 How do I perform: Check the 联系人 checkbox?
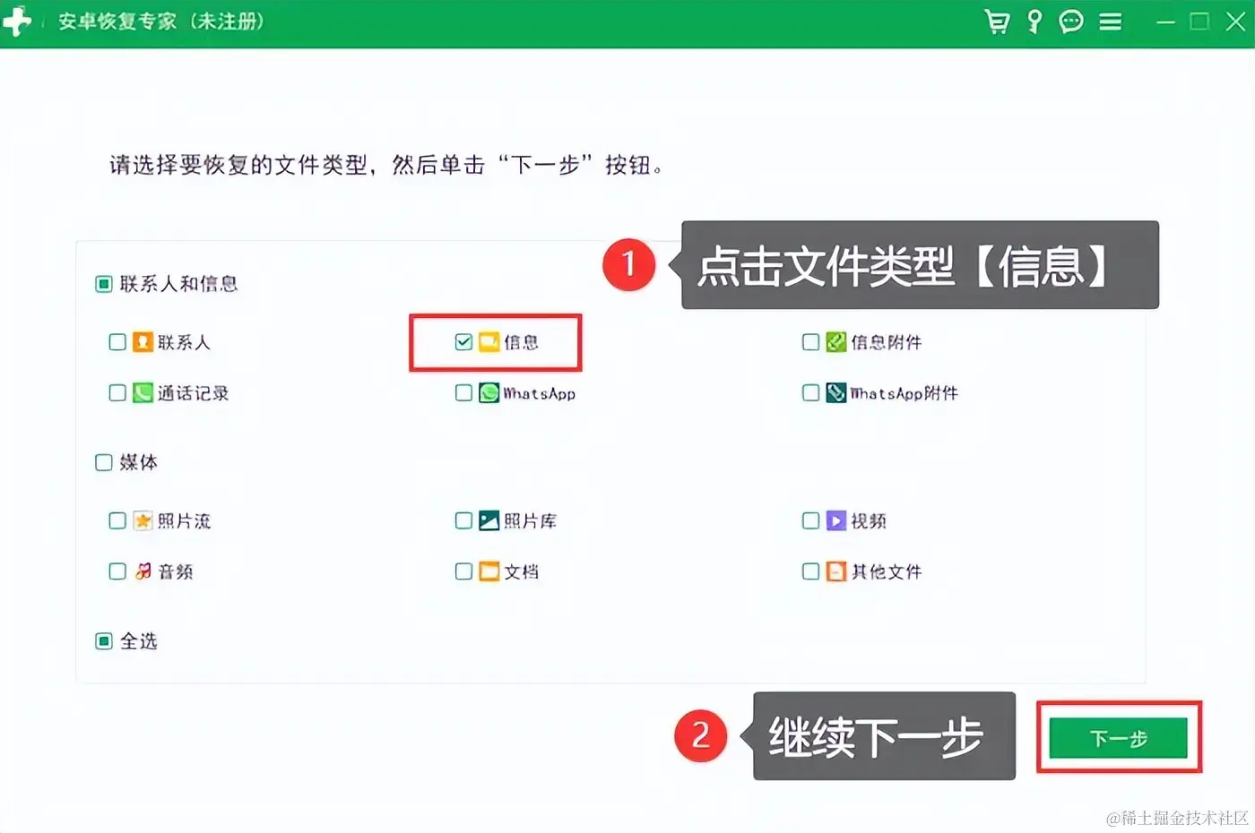click(x=117, y=342)
